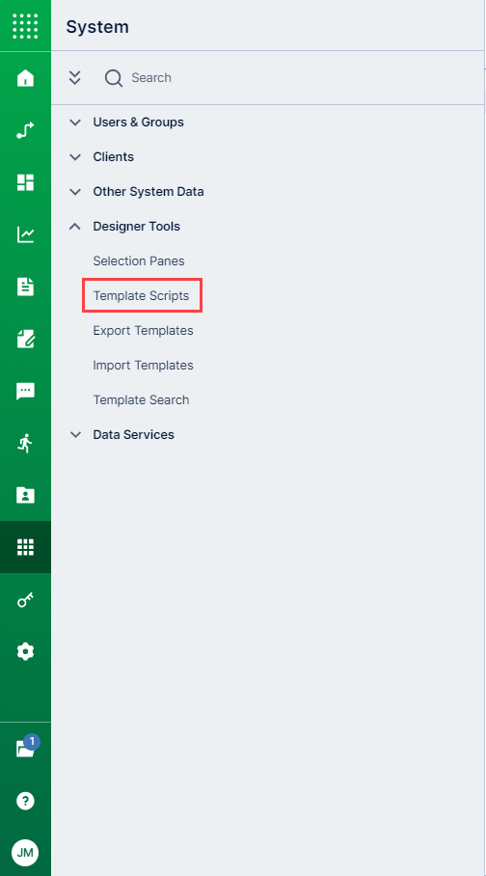Screen dimensions: 486x876
Task: Click the document page icon
Action: click(25, 287)
